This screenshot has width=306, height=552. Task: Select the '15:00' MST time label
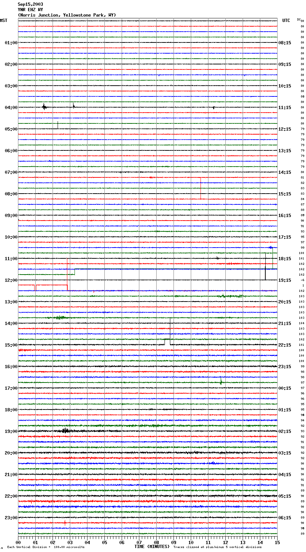[x=11, y=345]
